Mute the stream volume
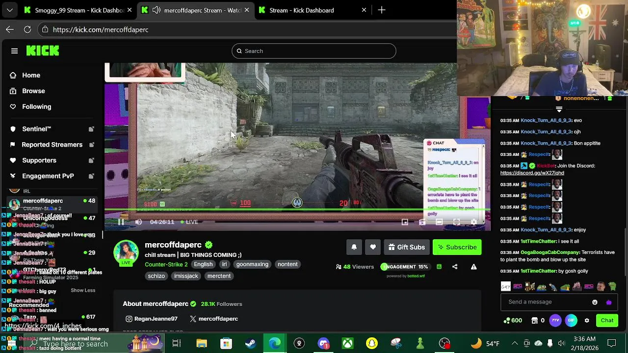Image resolution: width=628 pixels, height=353 pixels. tap(138, 222)
